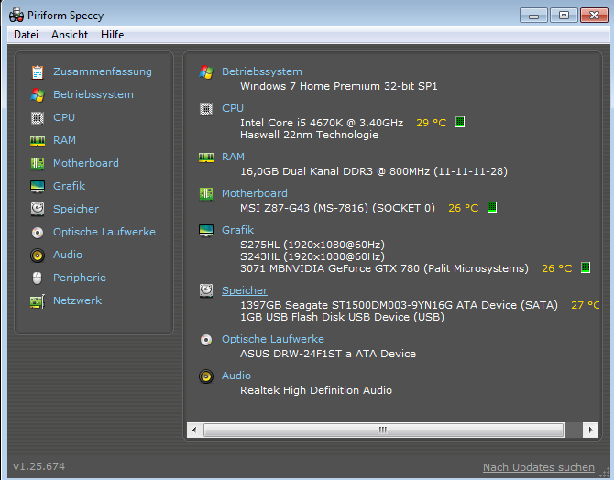
Task: Click the motherboard temperature 26 °C value
Action: pos(463,208)
